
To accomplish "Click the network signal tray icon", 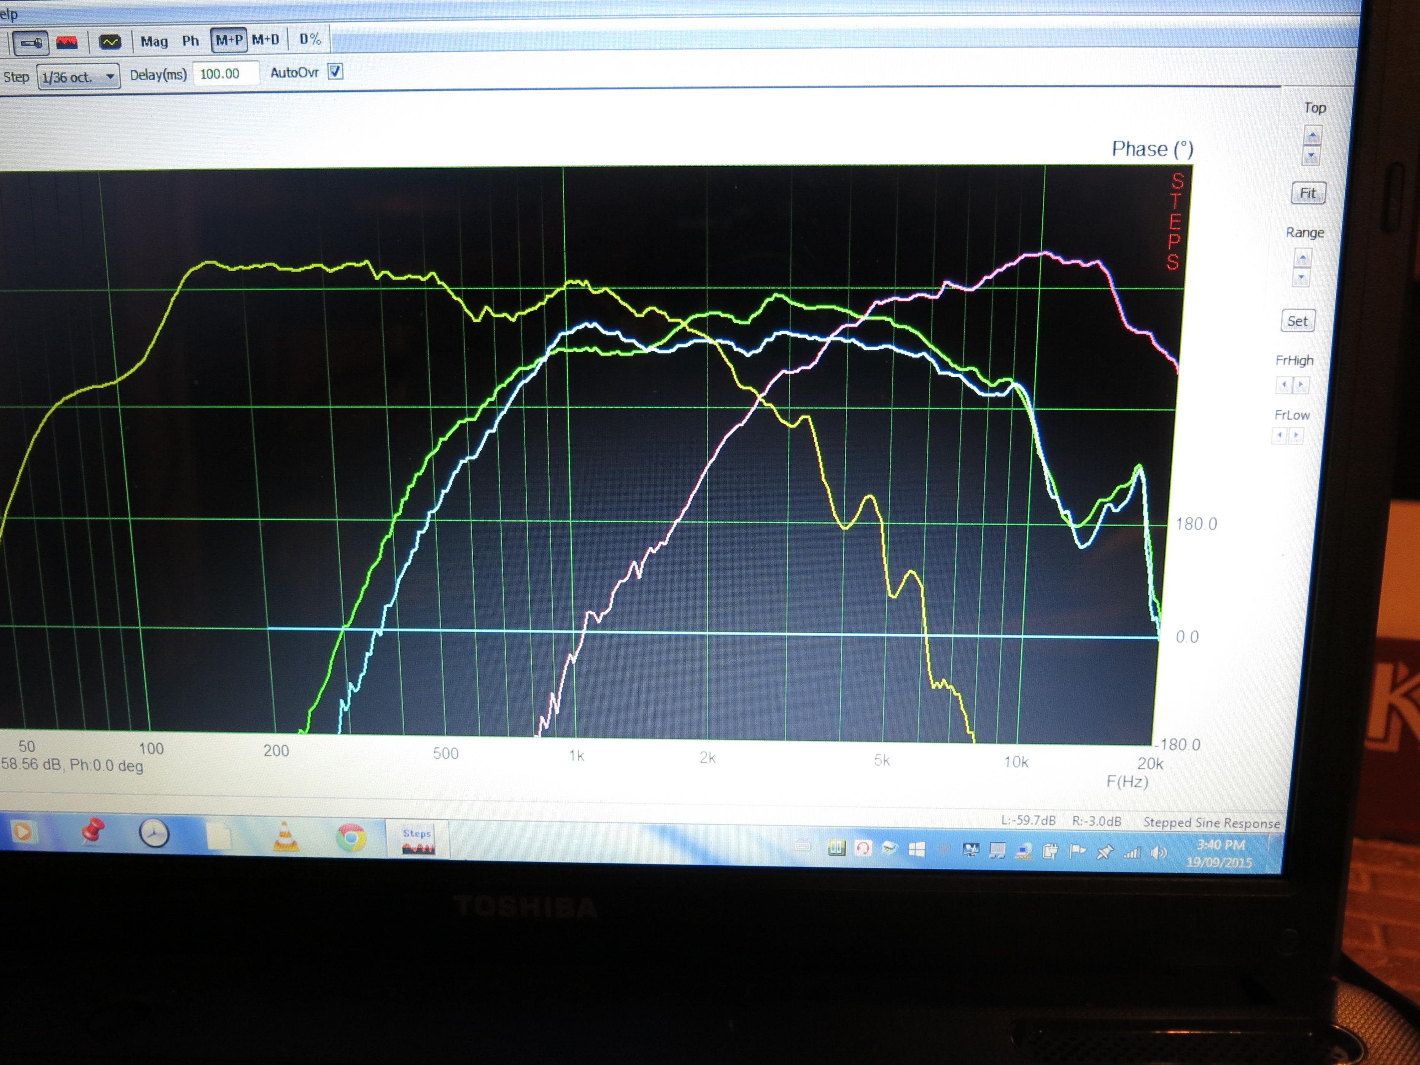I will (1132, 852).
